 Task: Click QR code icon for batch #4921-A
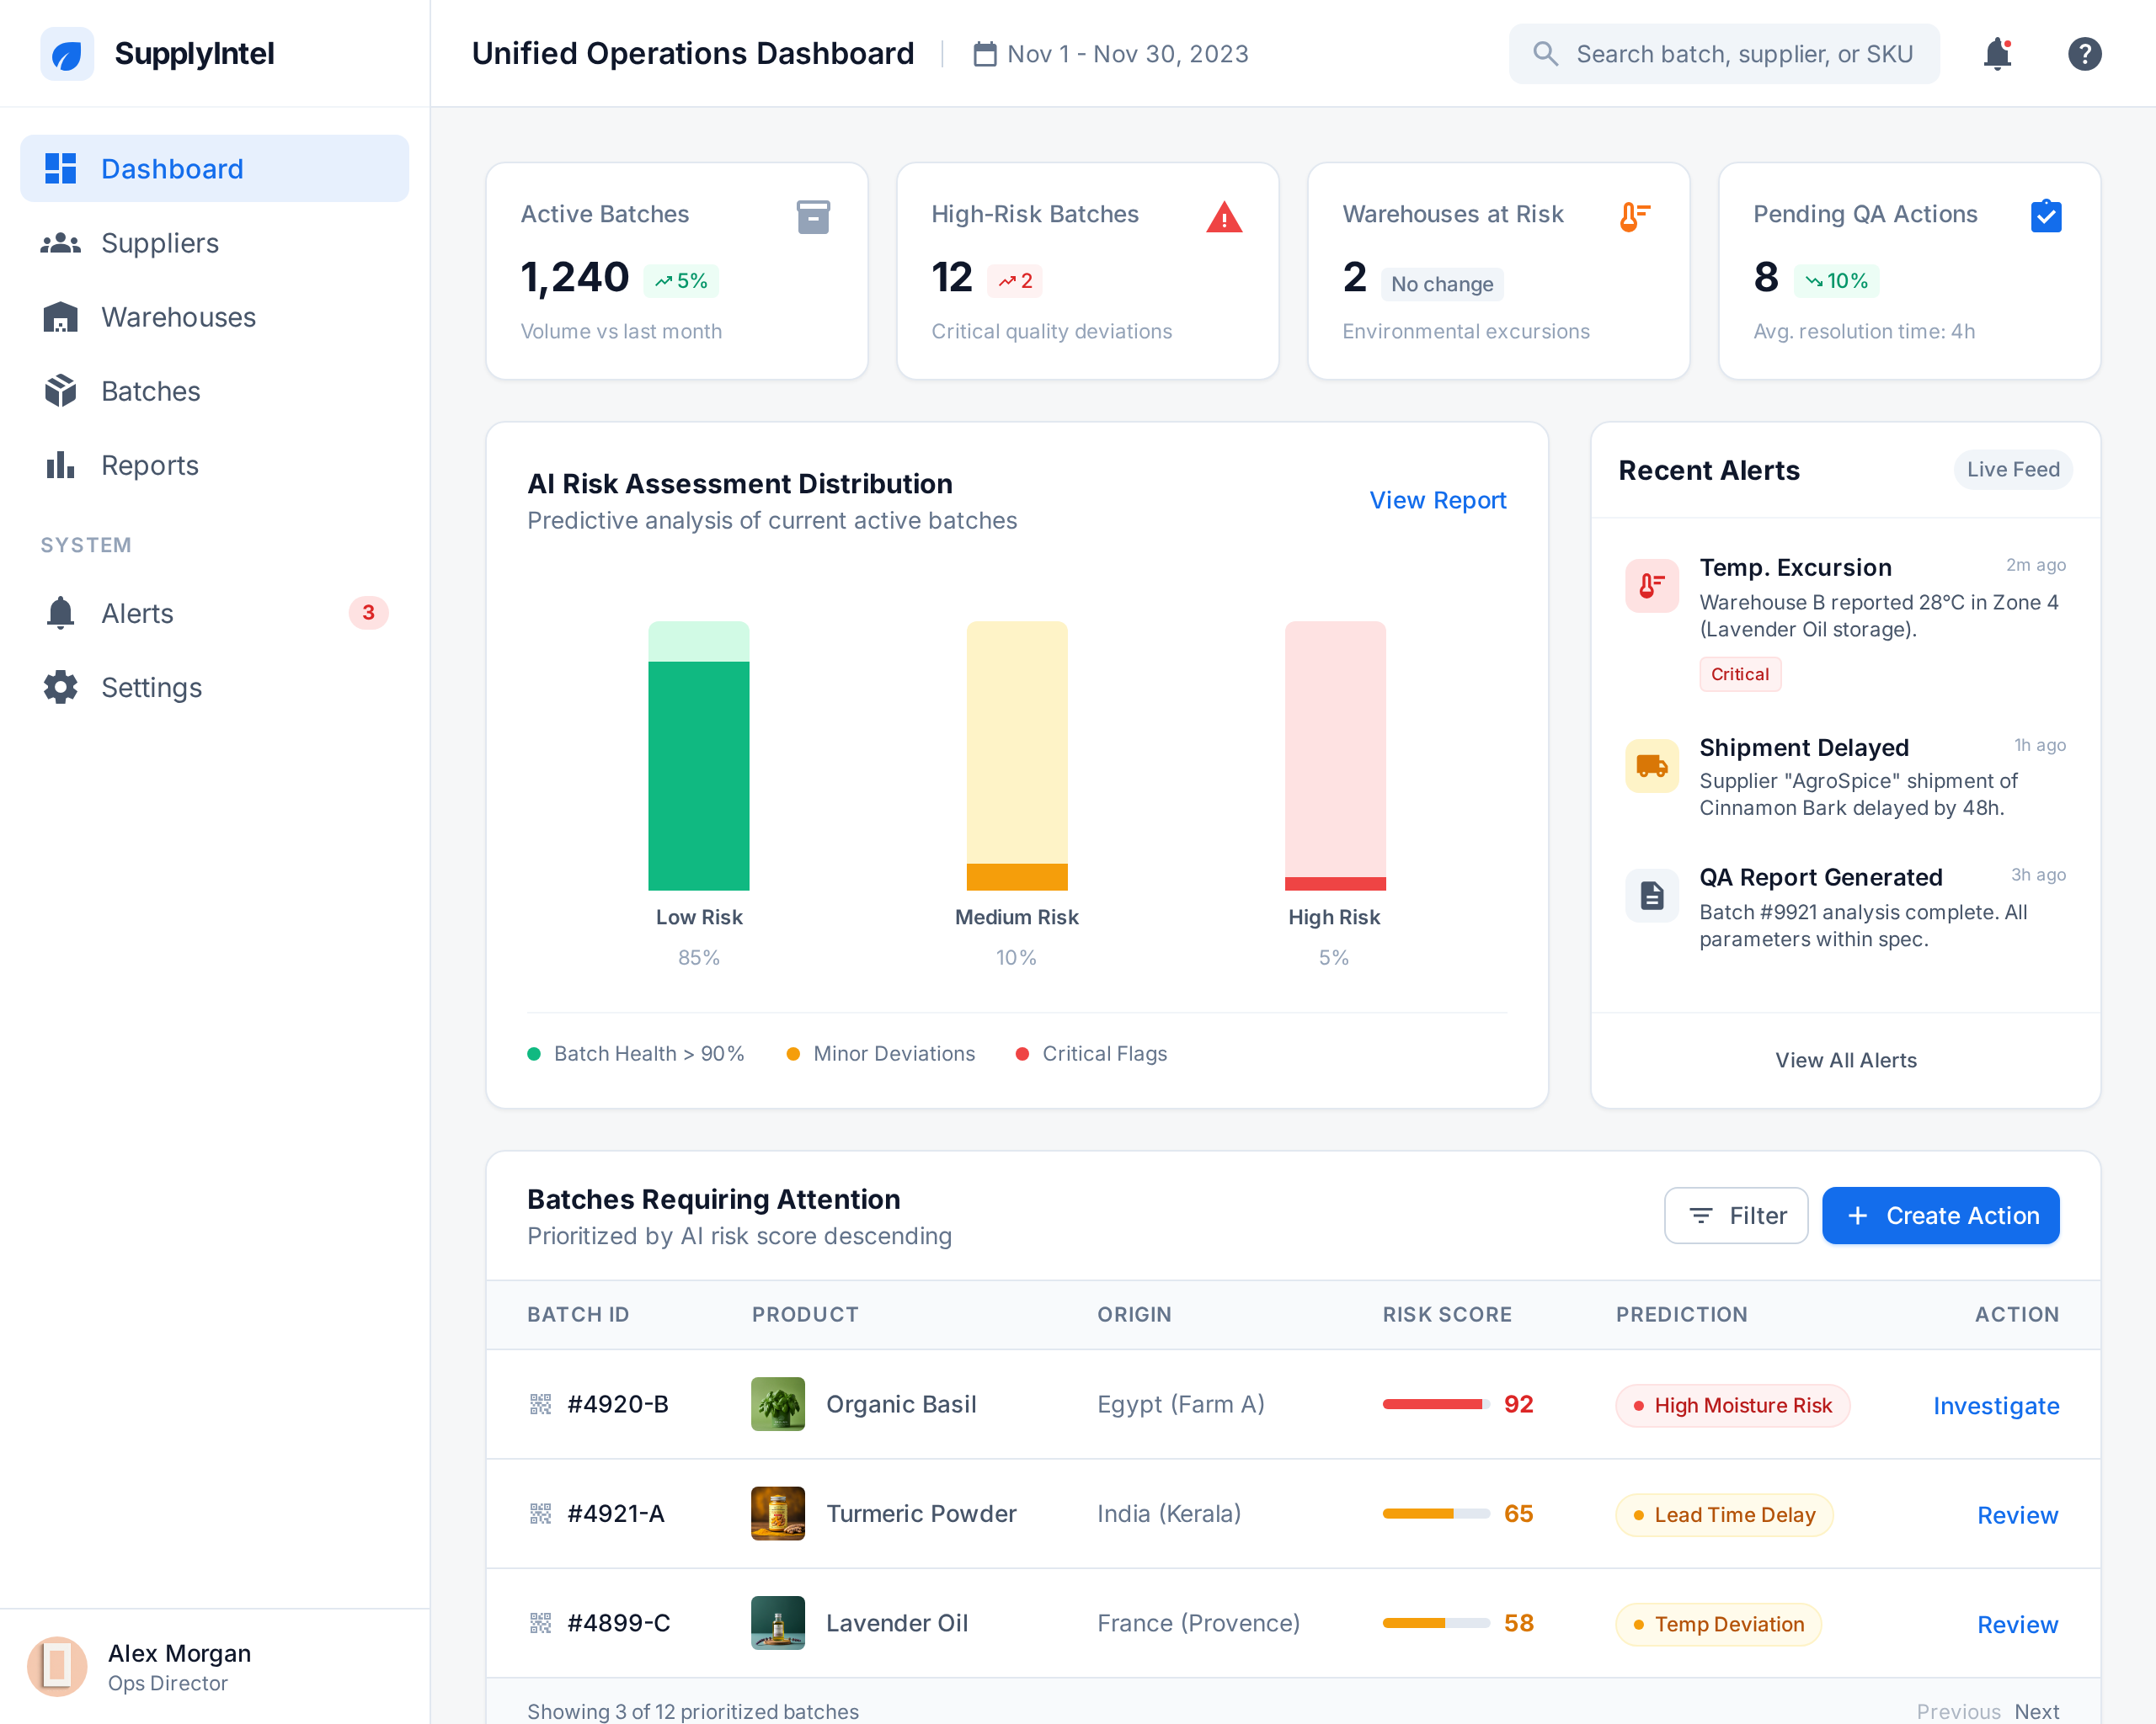pos(540,1513)
